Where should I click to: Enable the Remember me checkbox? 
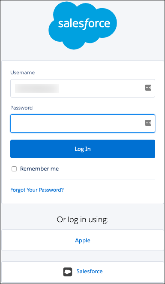pos(14,169)
